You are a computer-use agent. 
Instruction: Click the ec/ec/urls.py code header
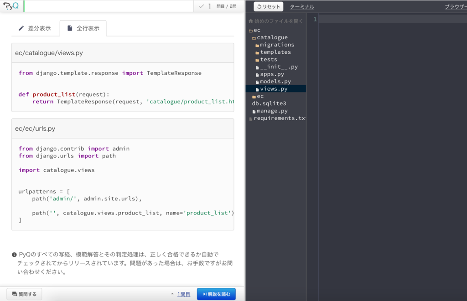click(x=123, y=128)
